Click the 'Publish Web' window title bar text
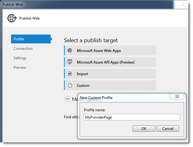The height and width of the screenshot is (147, 193). tap(13, 5)
